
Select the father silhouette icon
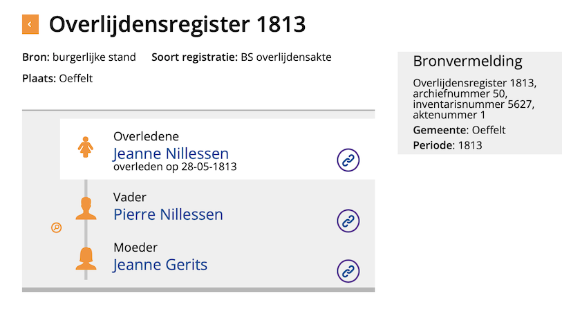click(86, 207)
